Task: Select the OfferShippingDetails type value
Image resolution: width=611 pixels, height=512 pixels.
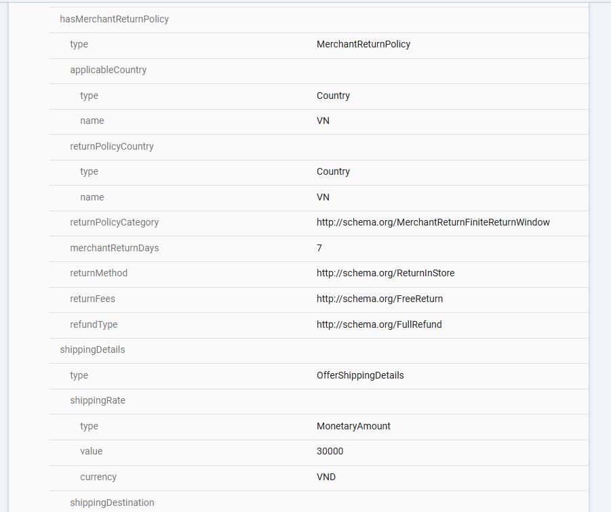Action: [x=359, y=375]
